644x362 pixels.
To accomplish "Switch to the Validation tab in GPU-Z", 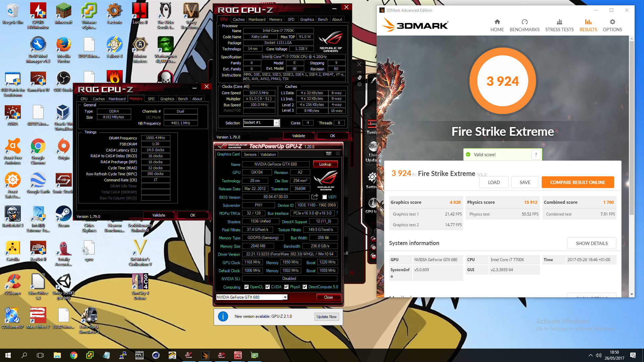I will 268,155.
